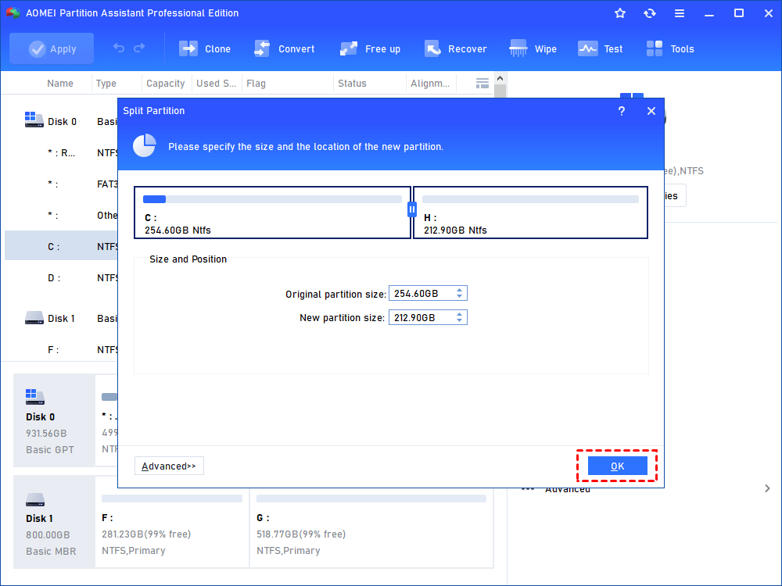Image resolution: width=782 pixels, height=586 pixels.
Task: Click the undo arrow icon
Action: tap(119, 48)
